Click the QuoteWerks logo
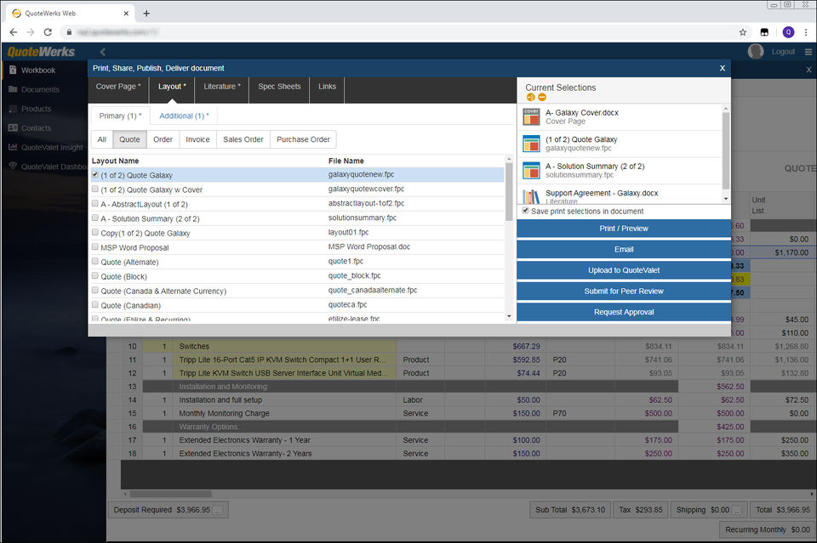Viewport: 817px width, 543px height. click(x=41, y=52)
